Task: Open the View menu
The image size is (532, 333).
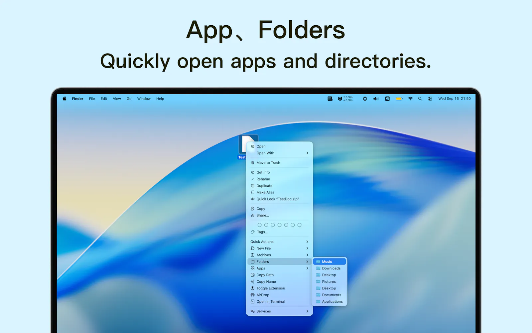Action: click(x=117, y=99)
